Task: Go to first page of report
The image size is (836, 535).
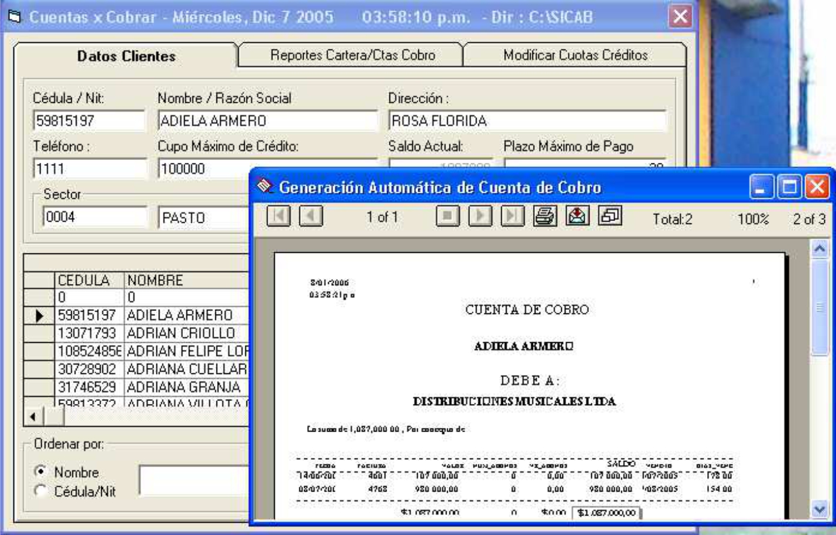Action: pyautogui.click(x=278, y=217)
